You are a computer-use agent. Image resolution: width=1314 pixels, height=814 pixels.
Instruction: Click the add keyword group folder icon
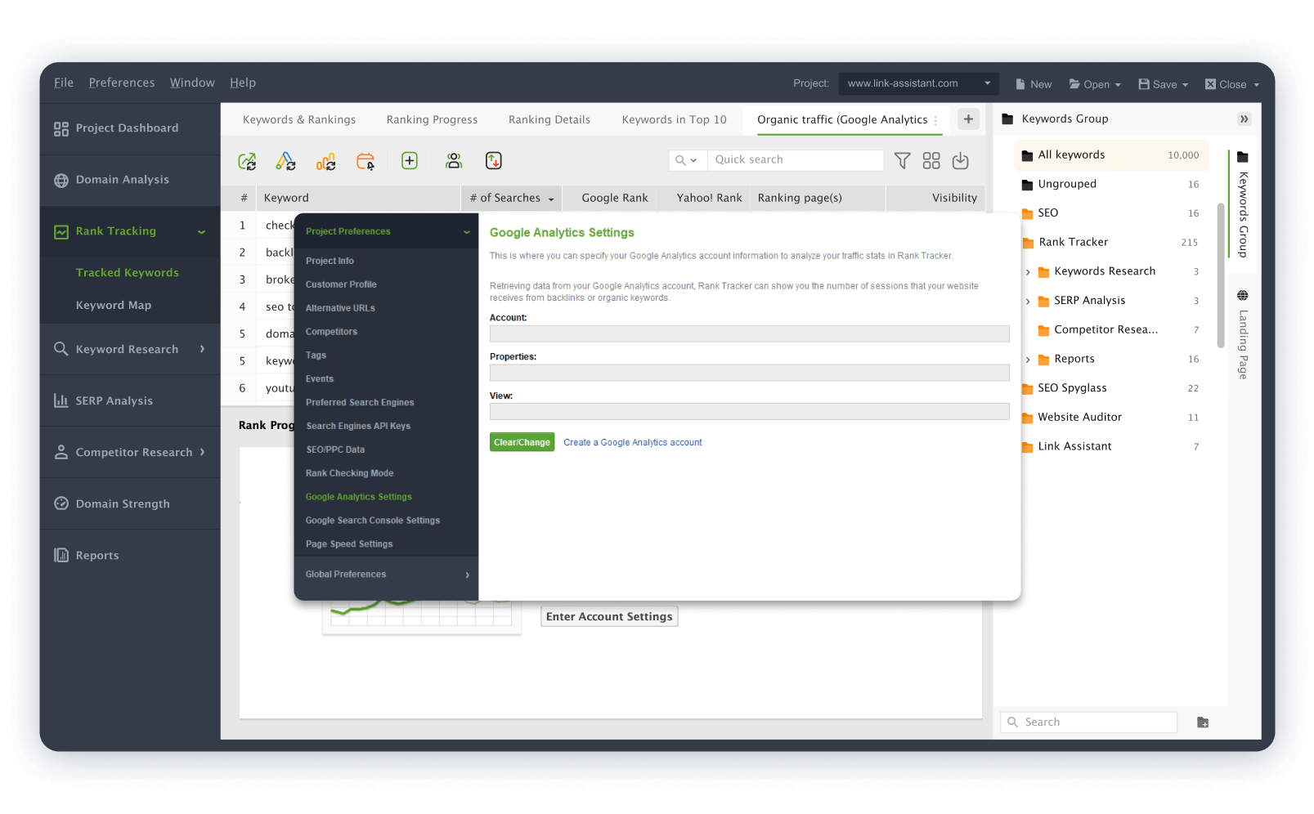coord(1203,722)
